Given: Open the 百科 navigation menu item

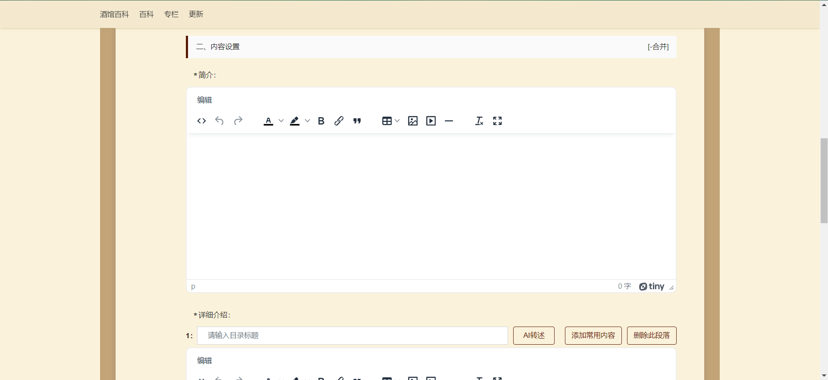Looking at the screenshot, I should [x=147, y=14].
